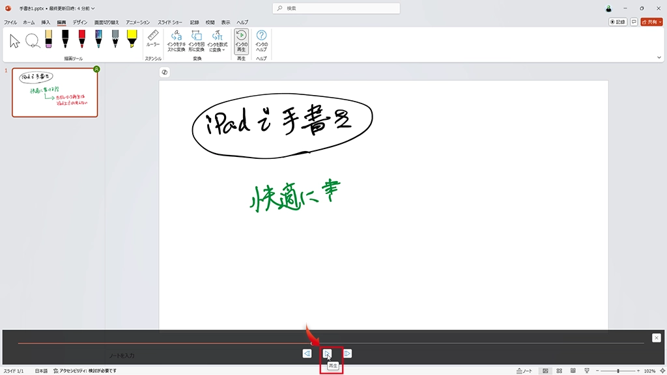This screenshot has width=667, height=375.
Task: Click the designer icon above the slide
Action: click(x=165, y=72)
